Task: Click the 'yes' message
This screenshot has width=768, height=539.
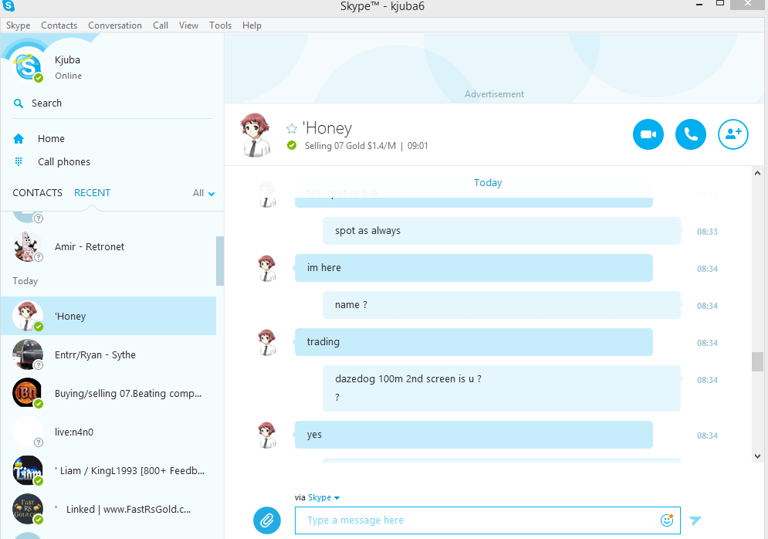Action: [474, 435]
